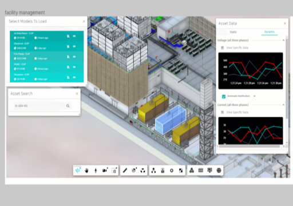Click document icon on Electrical-CUP row
293x206 pixels.
pyautogui.click(x=68, y=46)
